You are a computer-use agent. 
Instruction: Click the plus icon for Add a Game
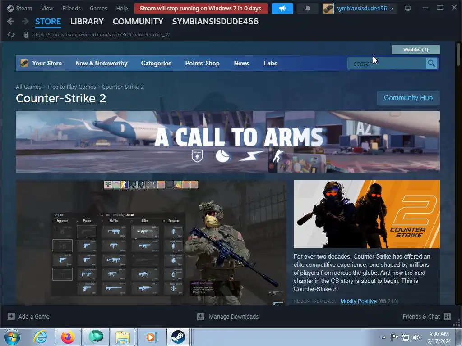[11, 316]
